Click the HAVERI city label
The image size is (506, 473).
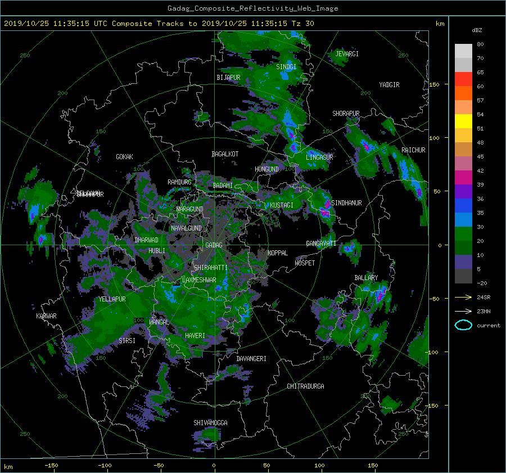click(195, 336)
